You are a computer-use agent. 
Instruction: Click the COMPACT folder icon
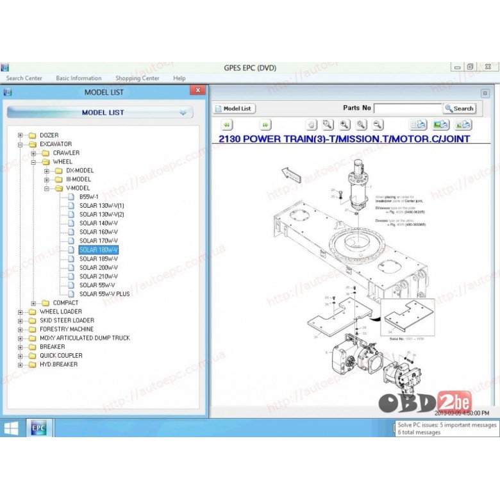pos(46,303)
